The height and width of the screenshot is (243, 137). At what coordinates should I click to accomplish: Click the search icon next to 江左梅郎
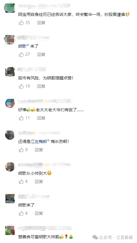48,141
